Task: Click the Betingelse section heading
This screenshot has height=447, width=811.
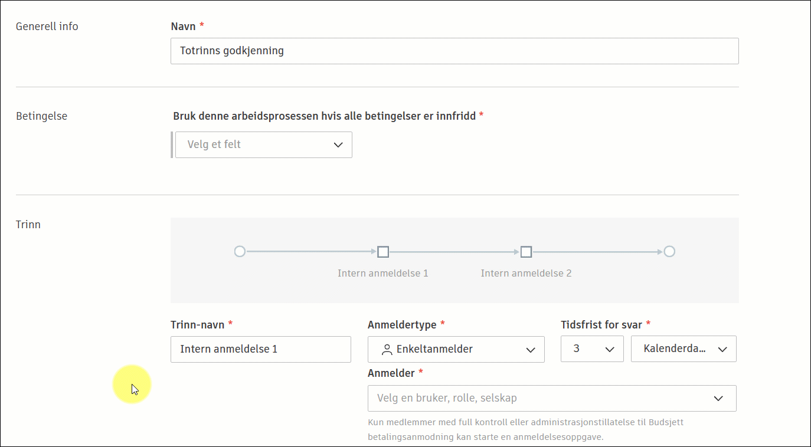Action: pyautogui.click(x=42, y=116)
